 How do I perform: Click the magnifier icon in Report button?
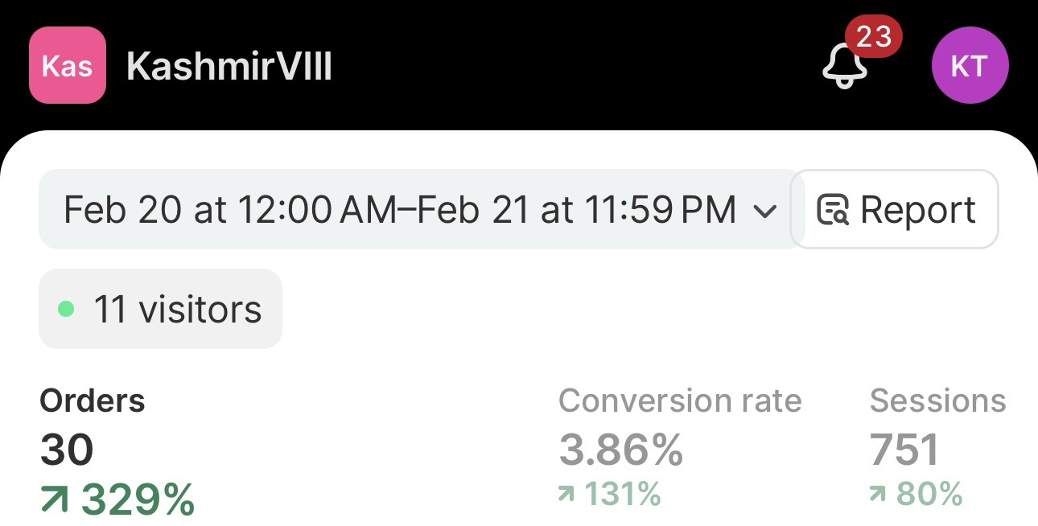(833, 210)
